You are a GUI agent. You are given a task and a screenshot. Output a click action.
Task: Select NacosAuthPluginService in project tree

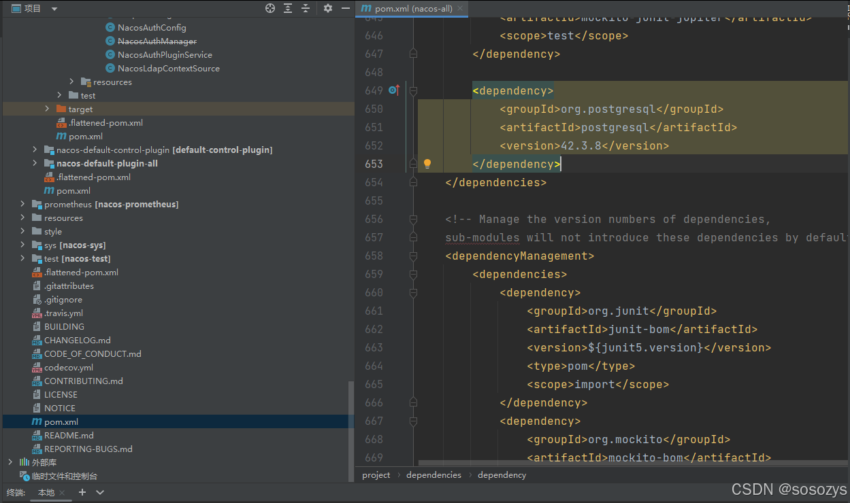coord(165,54)
